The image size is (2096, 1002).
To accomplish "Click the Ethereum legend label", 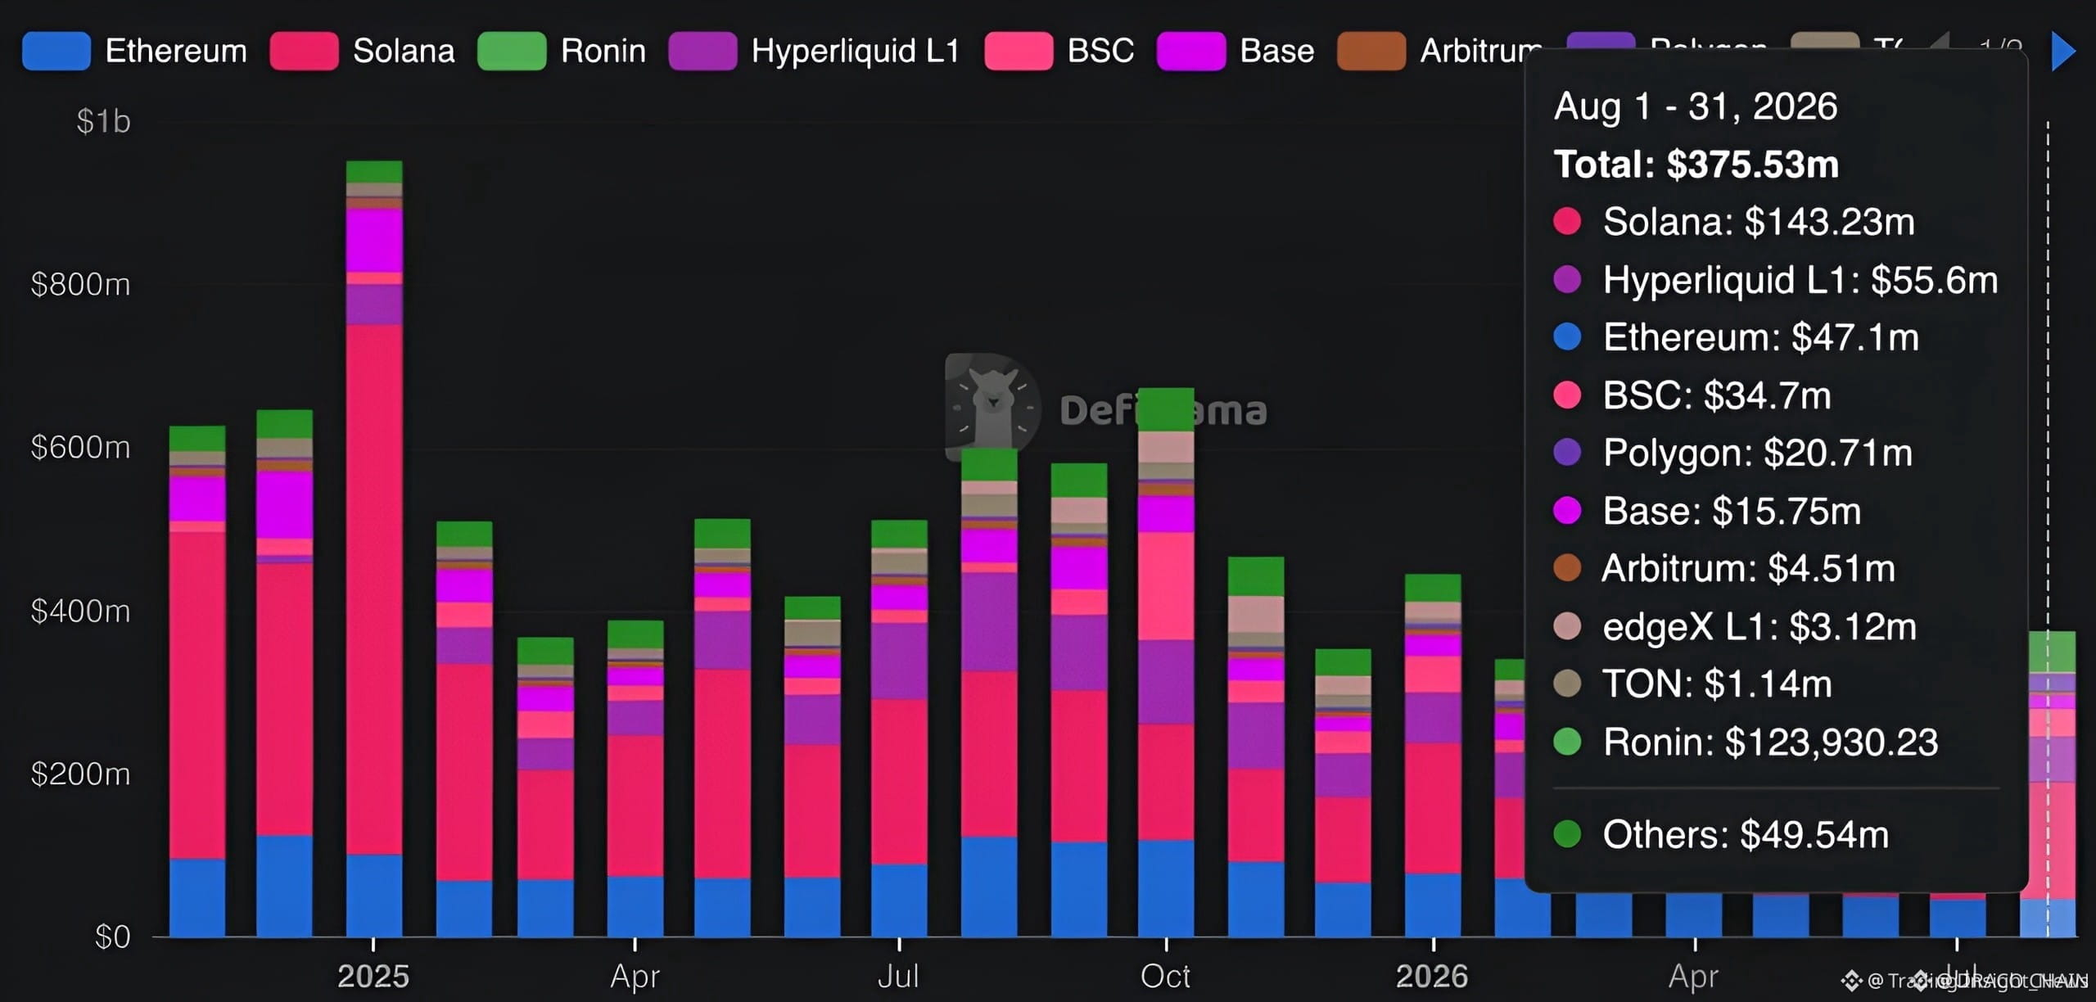I will coord(176,51).
